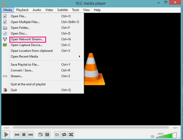The width and height of the screenshot is (183, 140).
Task: Click elapsed time label left of seek bar
Action: (x=6, y=128)
